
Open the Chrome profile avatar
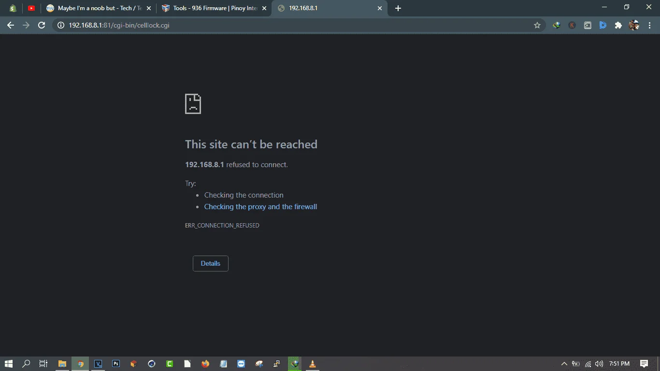click(x=634, y=25)
